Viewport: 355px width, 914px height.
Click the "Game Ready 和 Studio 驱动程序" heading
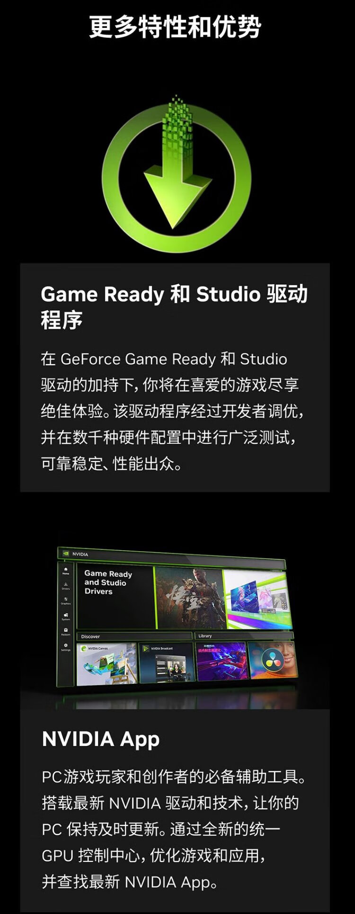174,306
